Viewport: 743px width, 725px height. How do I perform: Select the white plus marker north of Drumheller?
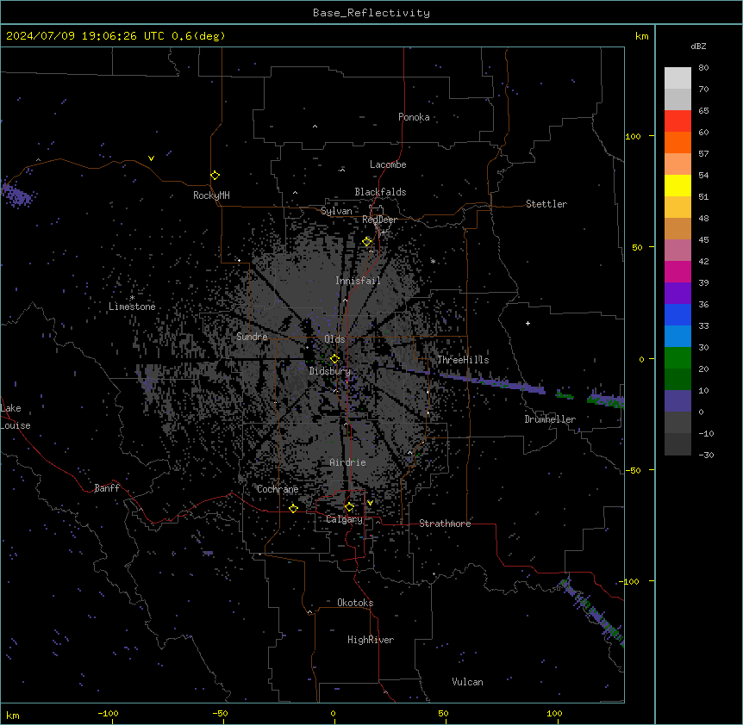point(528,323)
